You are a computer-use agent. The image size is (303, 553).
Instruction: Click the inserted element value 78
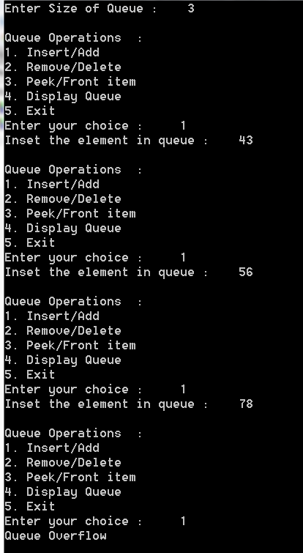point(246,404)
